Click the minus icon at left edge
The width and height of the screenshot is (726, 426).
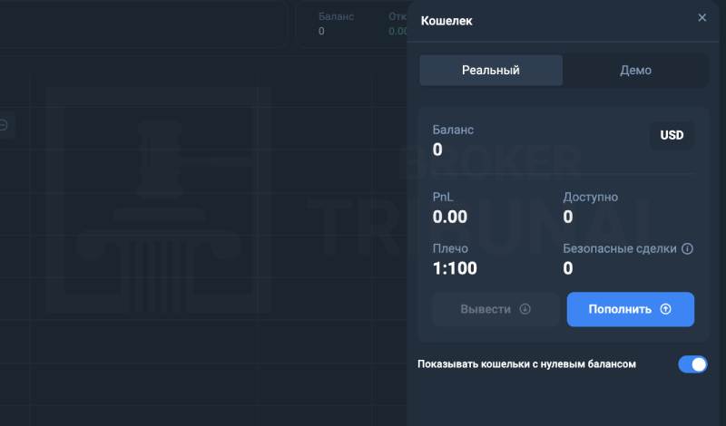pyautogui.click(x=4, y=125)
